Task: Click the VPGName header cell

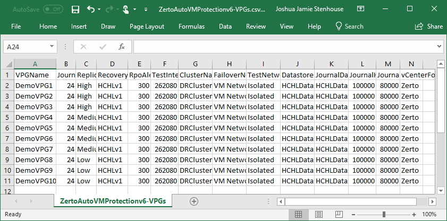Action: (x=35, y=75)
